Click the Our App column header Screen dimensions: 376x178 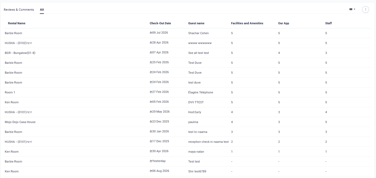pyautogui.click(x=283, y=23)
